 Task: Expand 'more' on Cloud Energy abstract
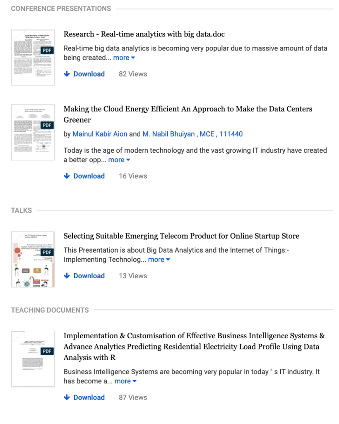(x=119, y=160)
